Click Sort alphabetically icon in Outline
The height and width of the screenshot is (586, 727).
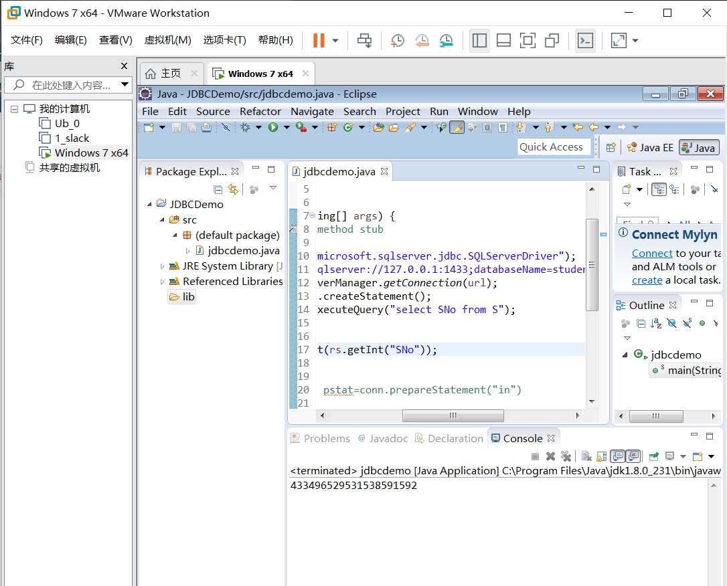click(656, 323)
